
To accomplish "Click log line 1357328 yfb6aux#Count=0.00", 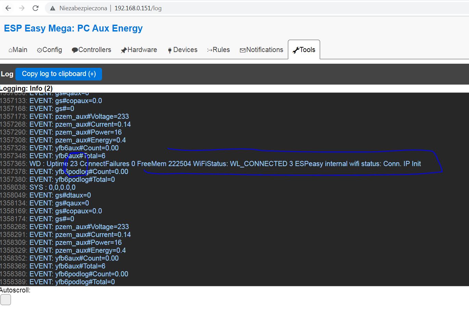I will 60,148.
